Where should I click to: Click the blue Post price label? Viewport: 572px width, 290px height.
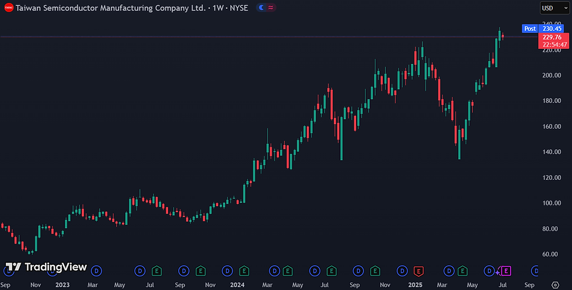pos(530,29)
